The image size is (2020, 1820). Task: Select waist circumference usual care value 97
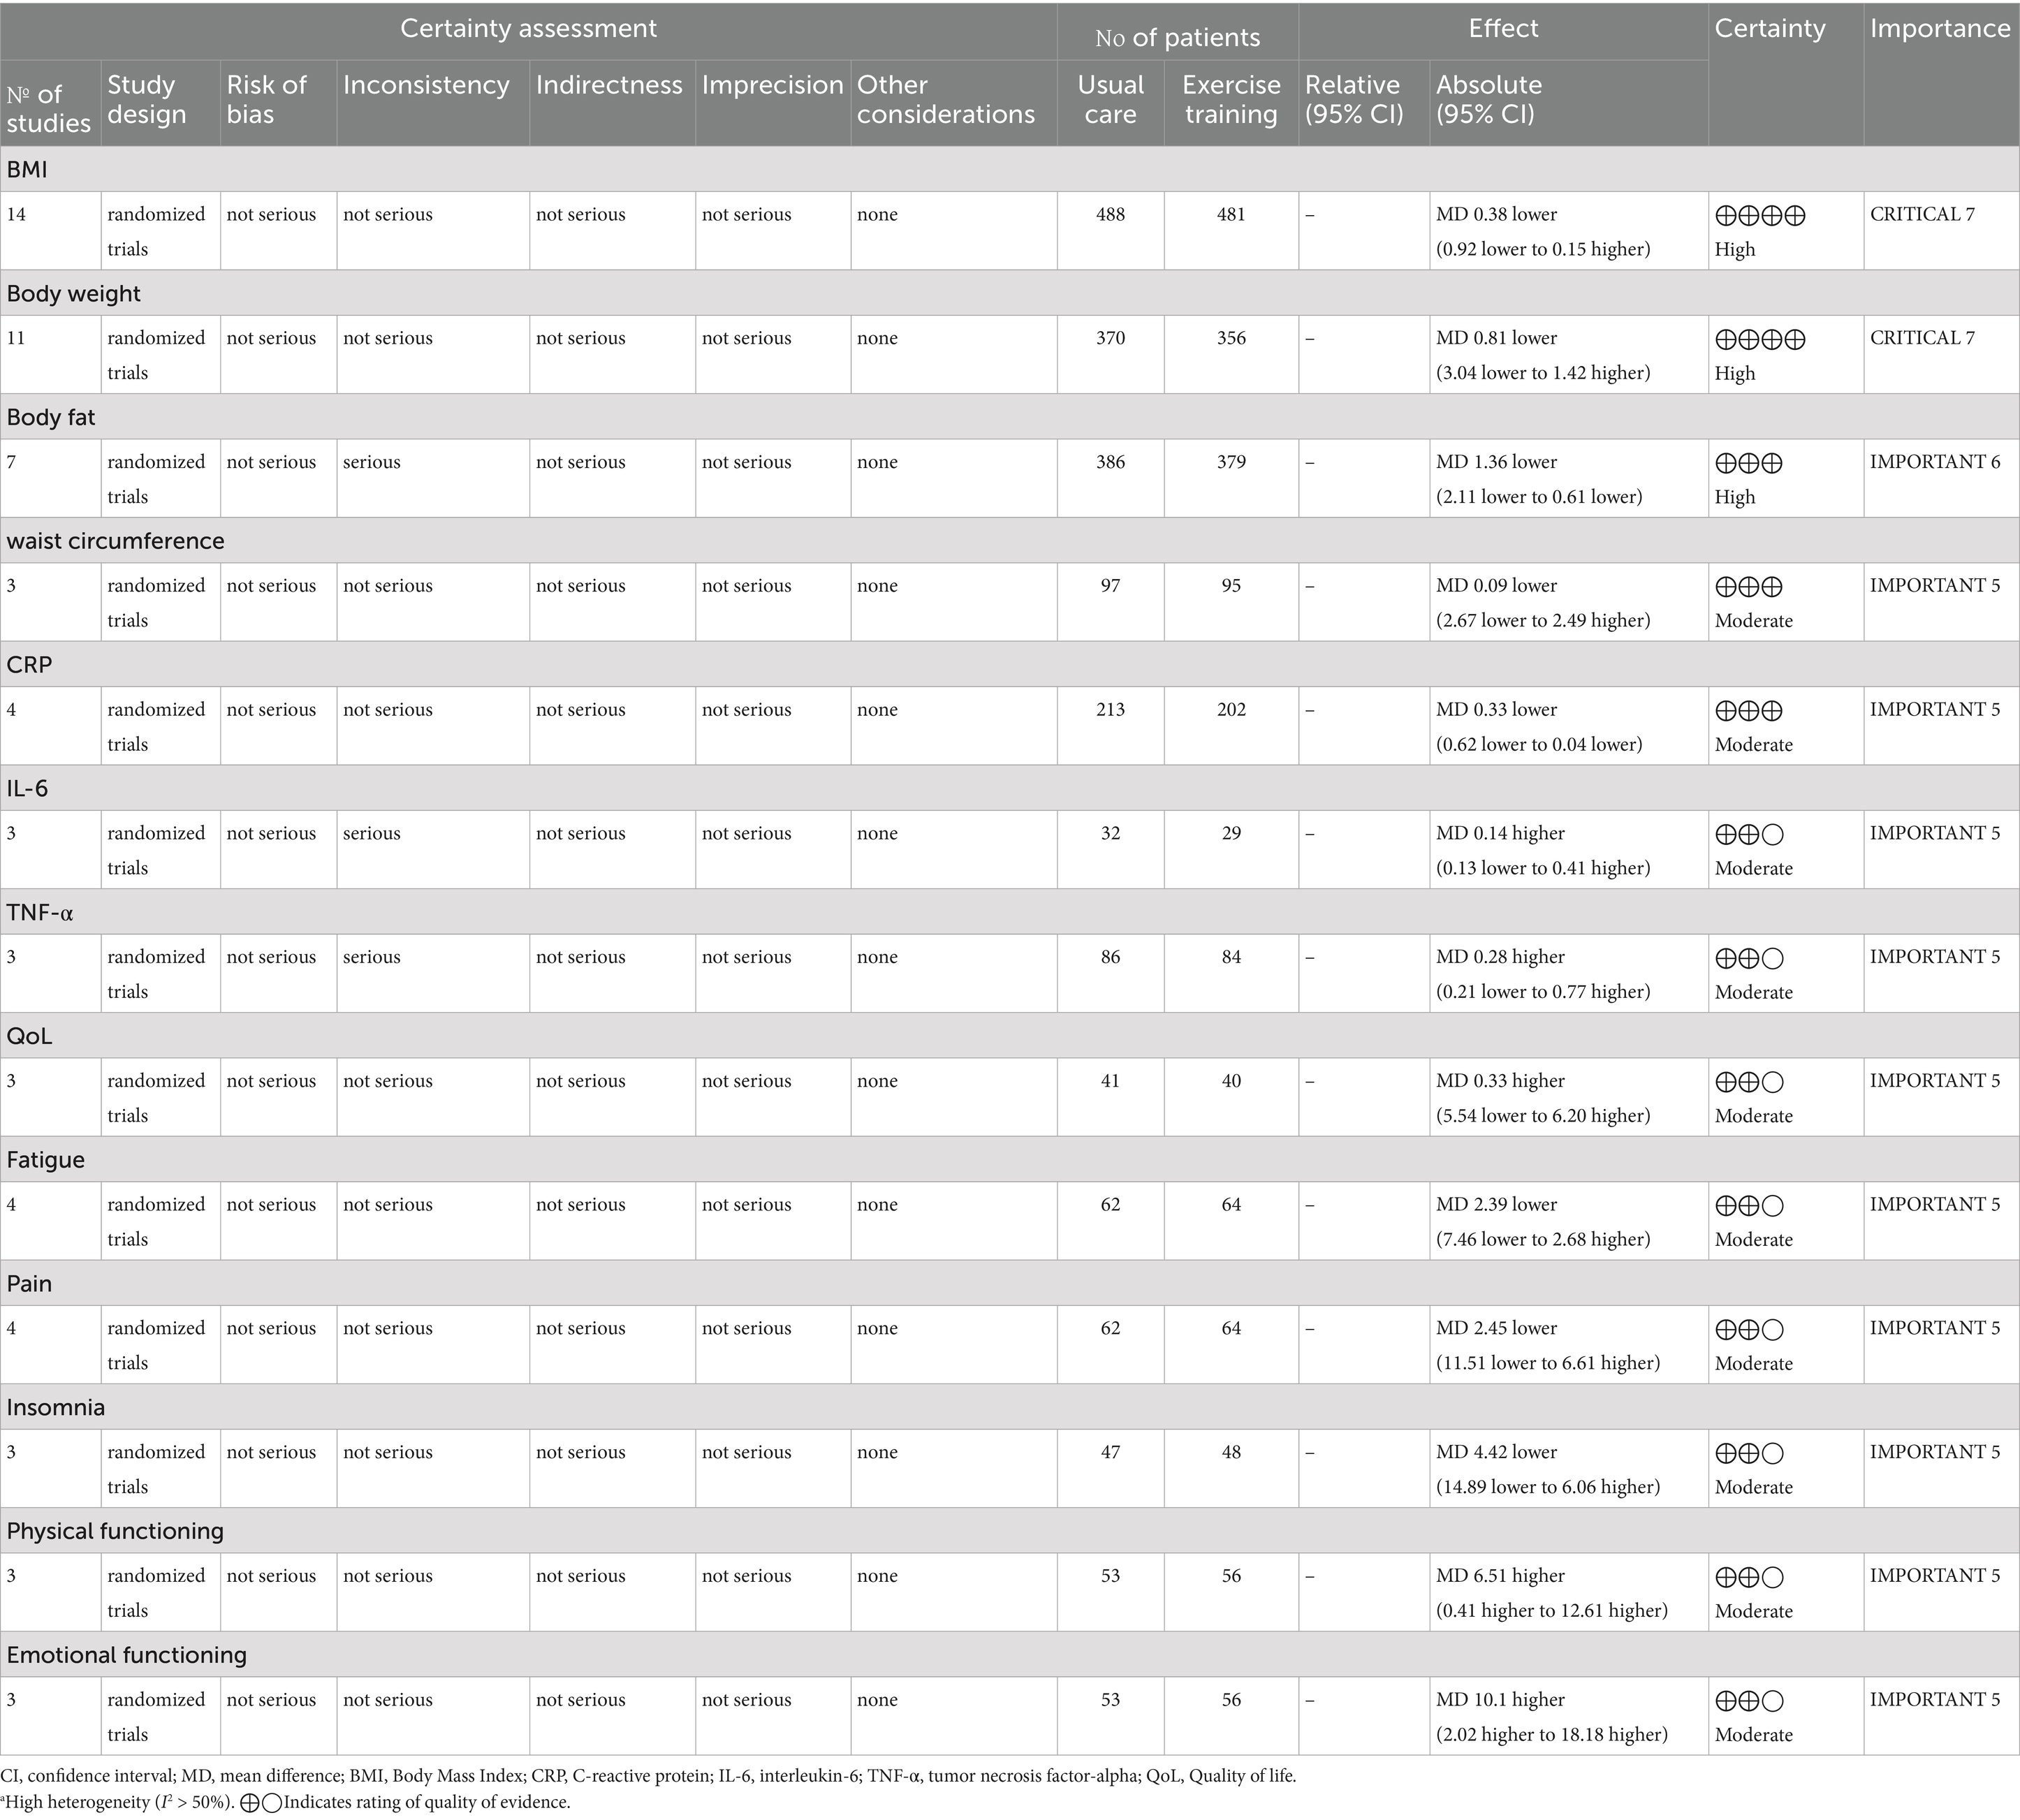[x=1110, y=586]
